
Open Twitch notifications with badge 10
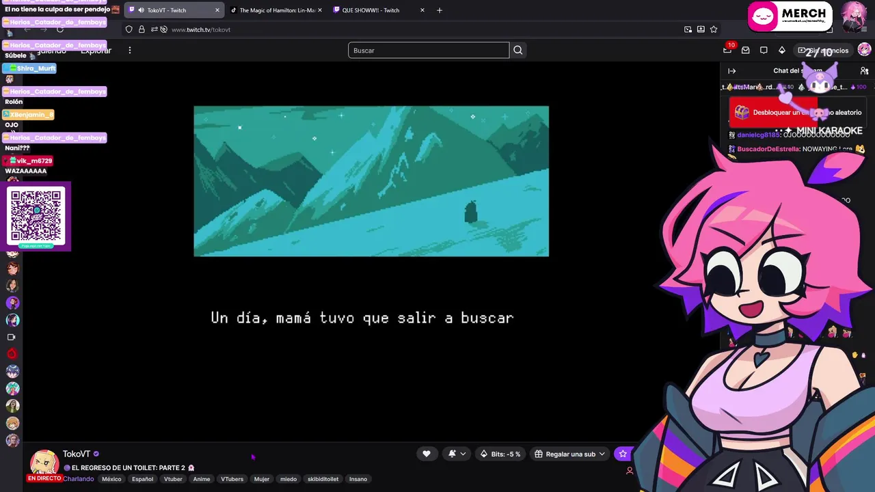point(727,50)
